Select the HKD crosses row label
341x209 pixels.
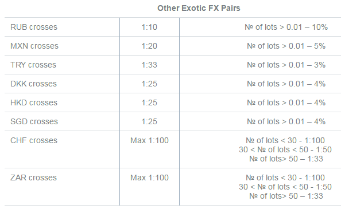pyautogui.click(x=34, y=102)
